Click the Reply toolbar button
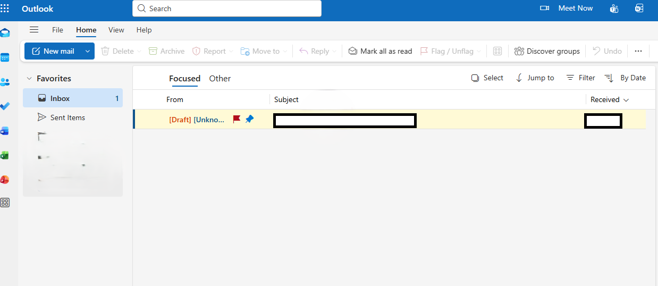Screen dimensions: 658x286 click(314, 51)
